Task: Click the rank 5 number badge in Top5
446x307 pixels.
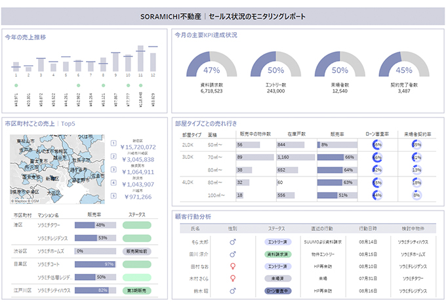Action: (x=113, y=193)
